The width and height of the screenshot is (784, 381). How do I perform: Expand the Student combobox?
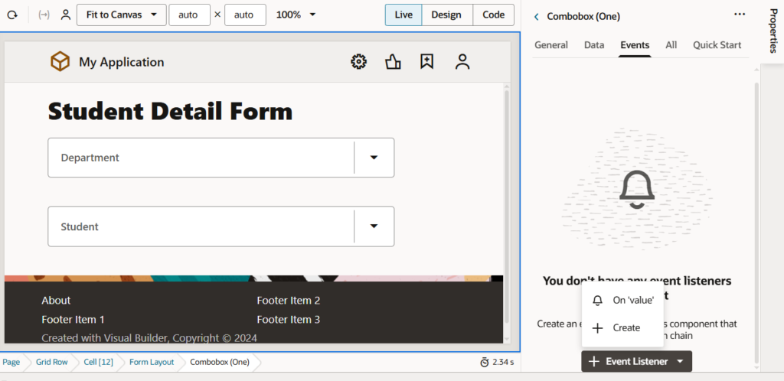(374, 226)
